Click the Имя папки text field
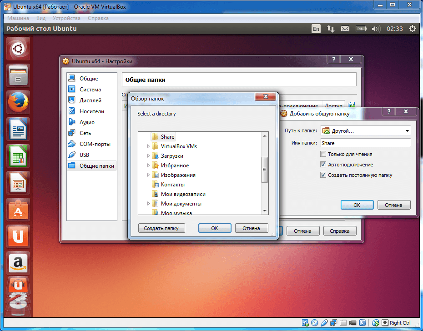423x331 pixels. click(366, 143)
